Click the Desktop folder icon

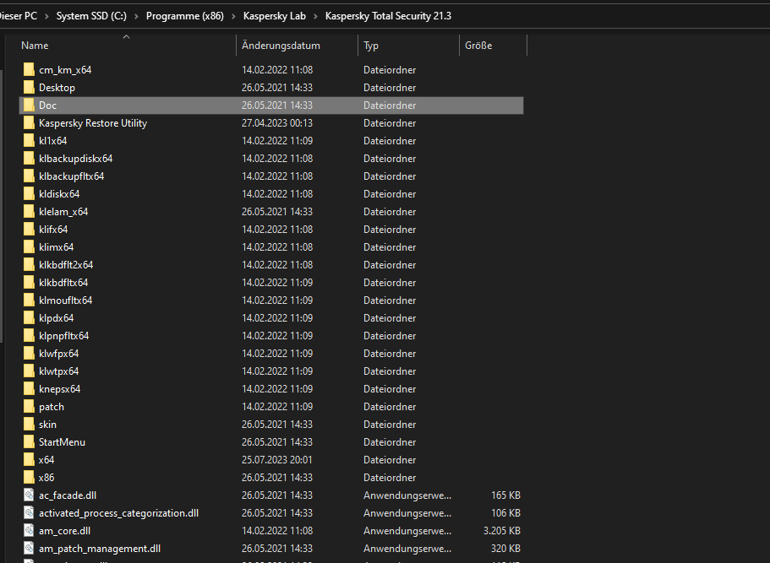pyautogui.click(x=29, y=87)
